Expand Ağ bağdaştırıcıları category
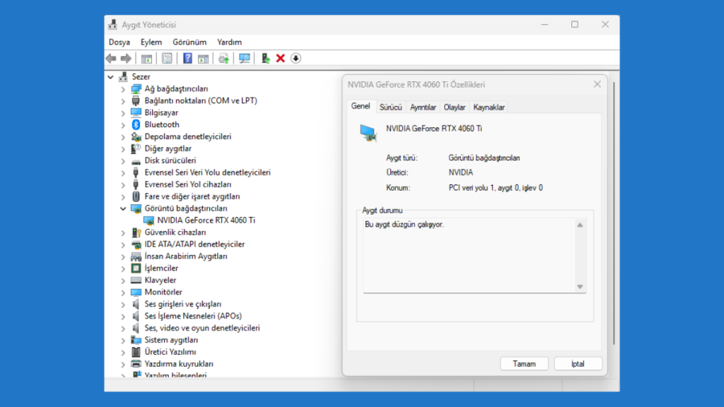Screen dimensions: 724x407 pyautogui.click(x=123, y=89)
